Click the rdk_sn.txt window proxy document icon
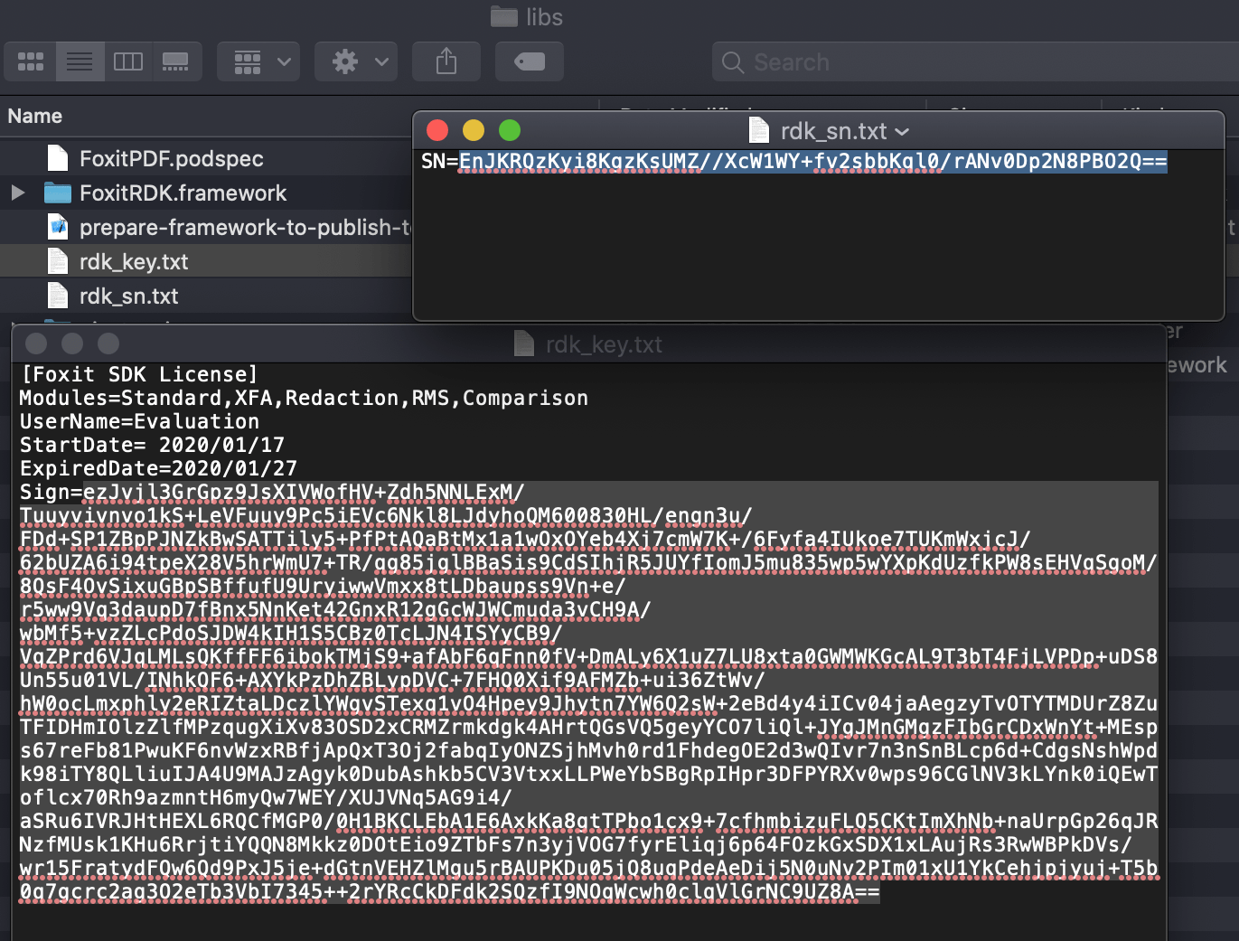 pyautogui.click(x=759, y=130)
